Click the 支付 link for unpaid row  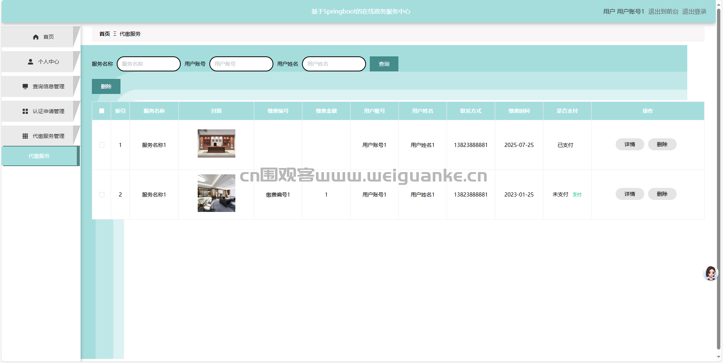577,195
